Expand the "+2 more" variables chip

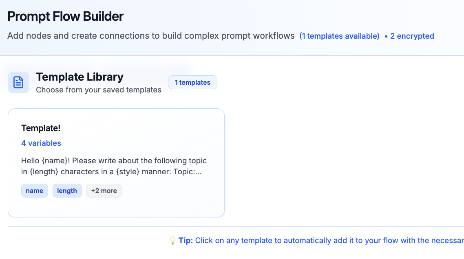[x=104, y=191]
